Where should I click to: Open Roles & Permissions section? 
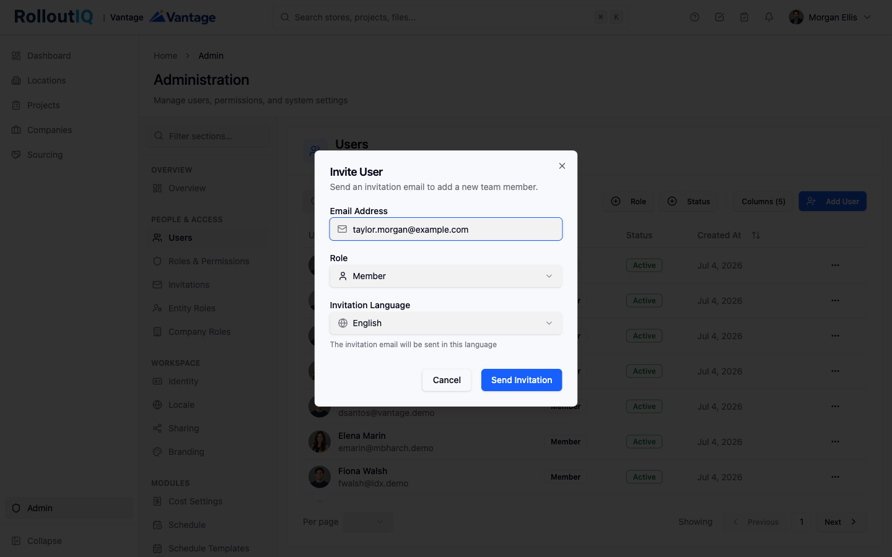(209, 261)
